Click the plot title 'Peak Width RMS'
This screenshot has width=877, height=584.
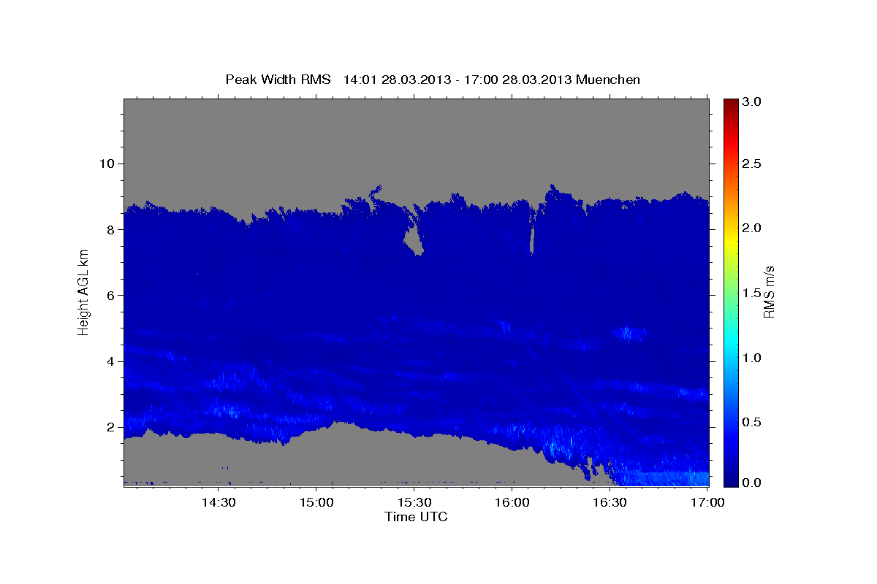[277, 80]
